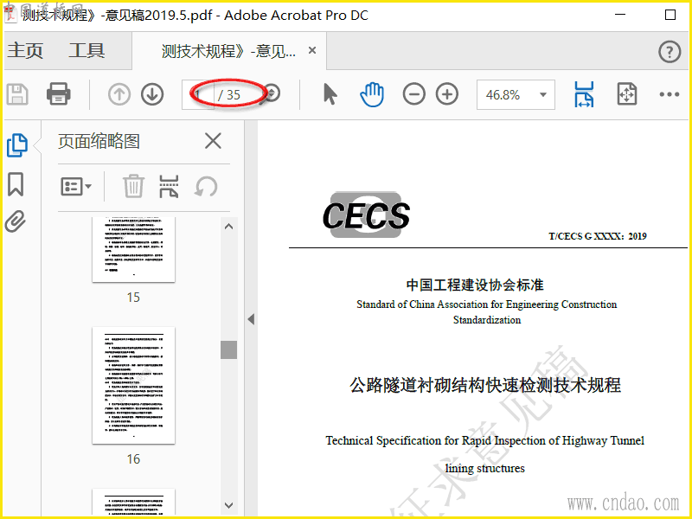The width and height of the screenshot is (692, 519).
Task: Select the page 16 thumbnail
Action: coord(134,385)
